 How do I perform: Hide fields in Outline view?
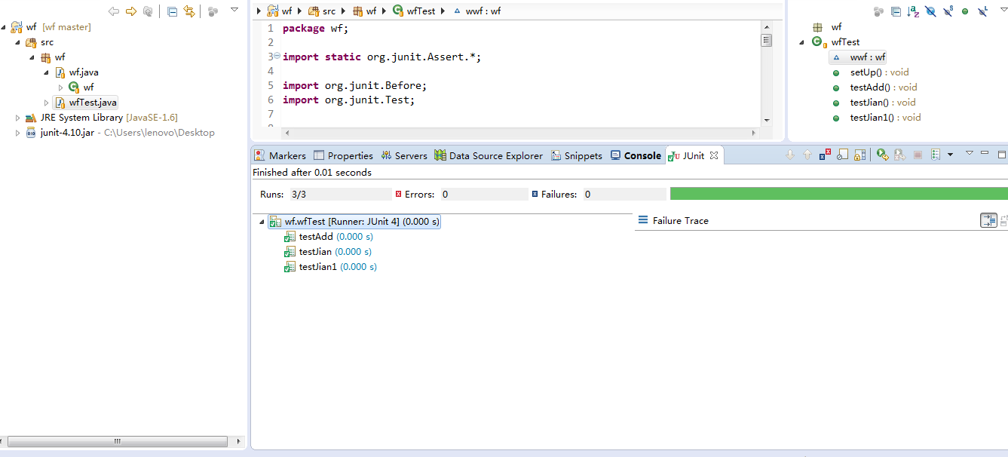tap(930, 11)
